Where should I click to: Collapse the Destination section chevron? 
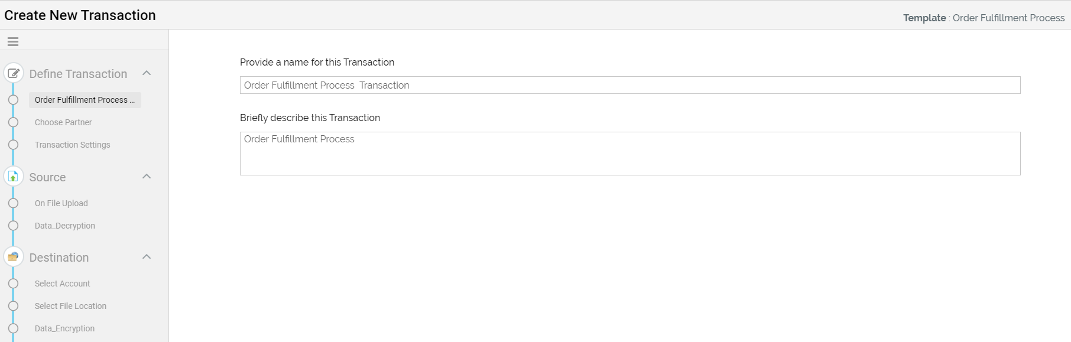(147, 257)
